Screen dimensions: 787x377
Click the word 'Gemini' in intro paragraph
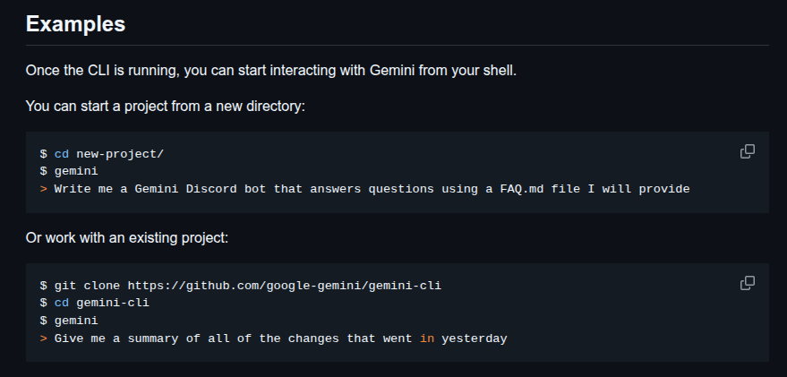(392, 71)
